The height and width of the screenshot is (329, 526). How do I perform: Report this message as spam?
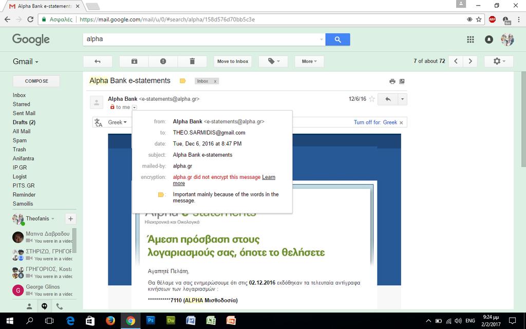pyautogui.click(x=163, y=62)
